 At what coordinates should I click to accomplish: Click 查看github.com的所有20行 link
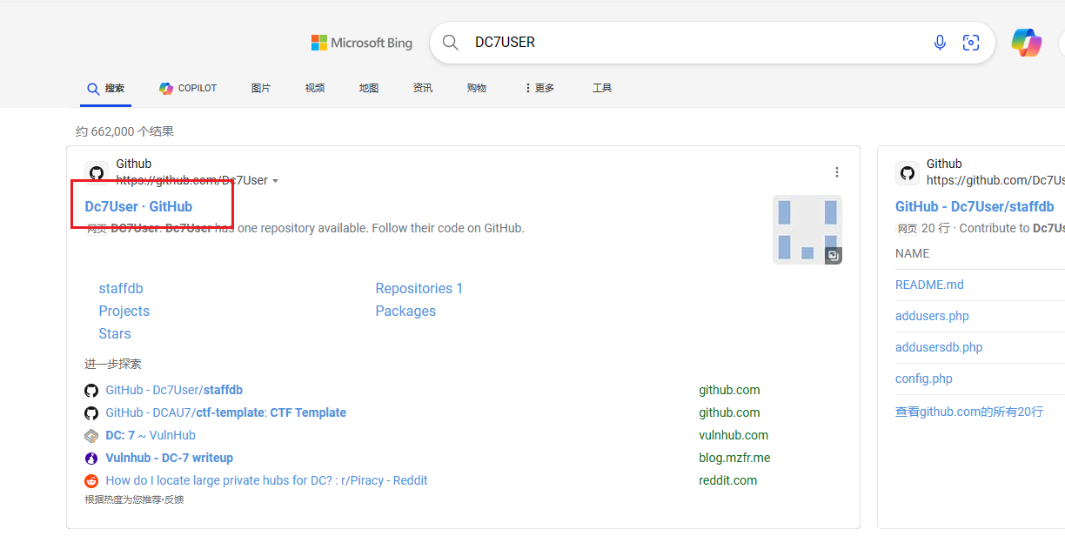(x=969, y=412)
